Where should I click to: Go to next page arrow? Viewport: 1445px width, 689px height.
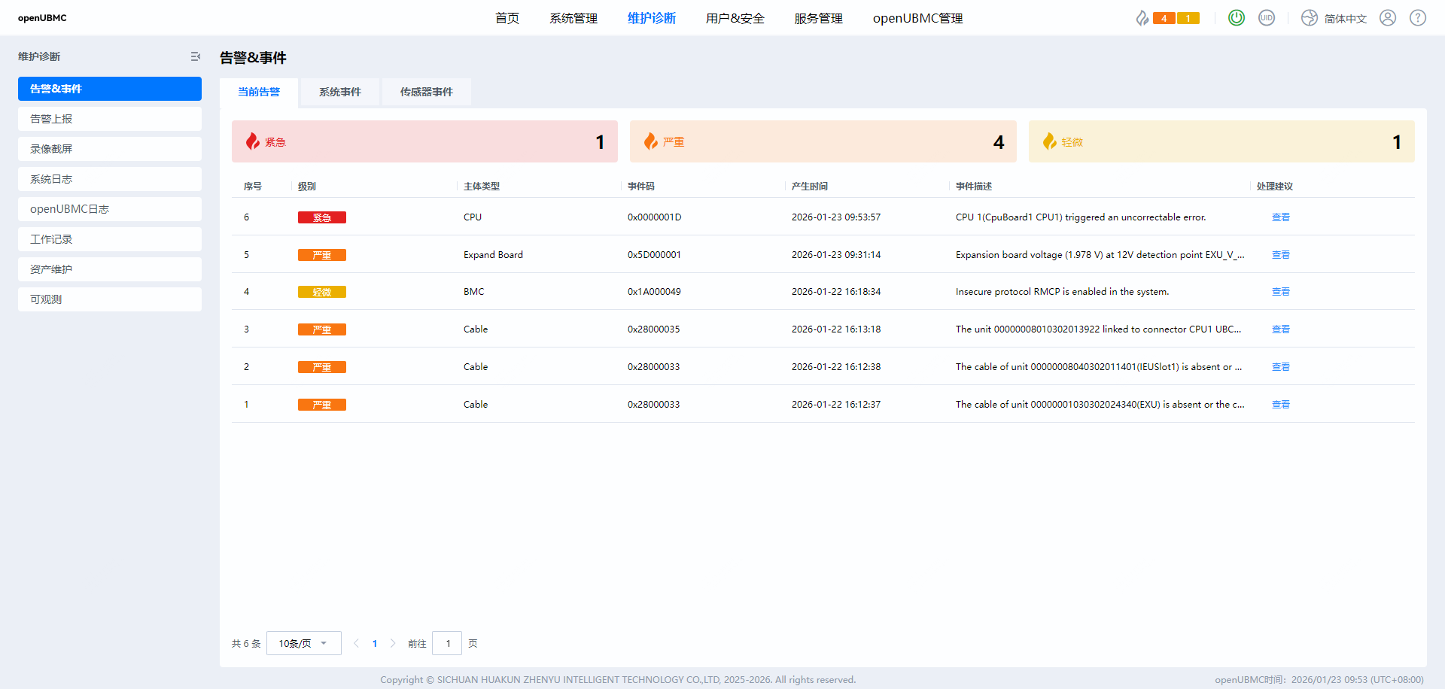393,643
